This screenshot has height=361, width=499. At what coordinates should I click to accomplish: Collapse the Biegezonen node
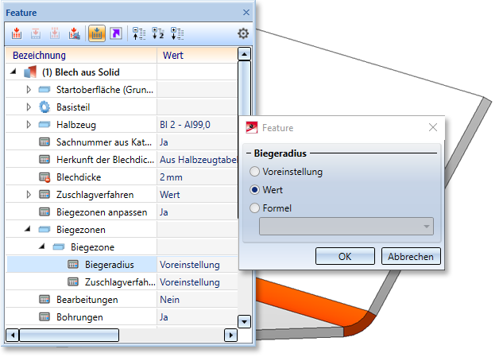[x=28, y=229]
